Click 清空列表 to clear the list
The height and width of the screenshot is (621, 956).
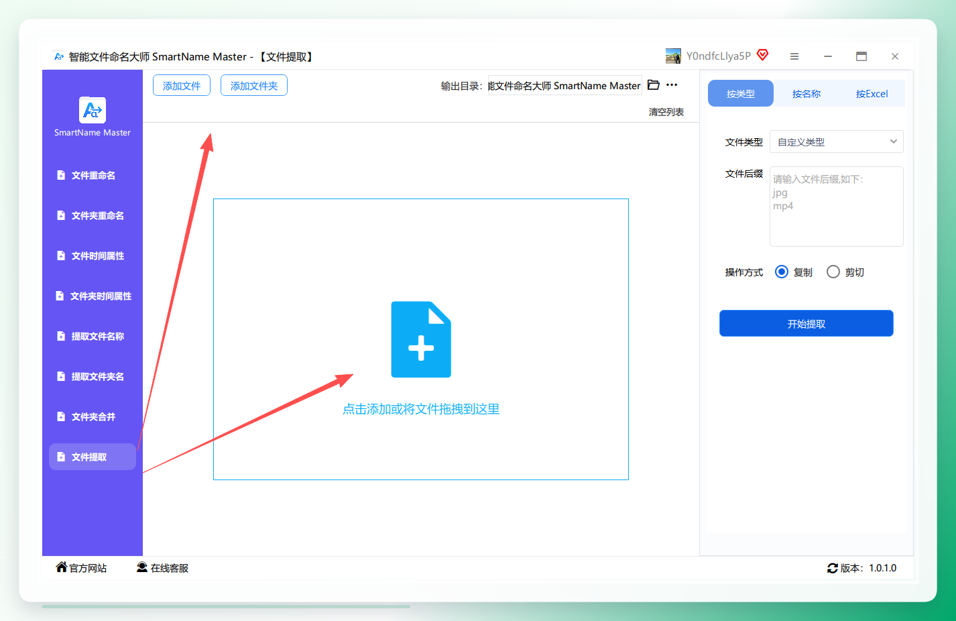click(666, 112)
